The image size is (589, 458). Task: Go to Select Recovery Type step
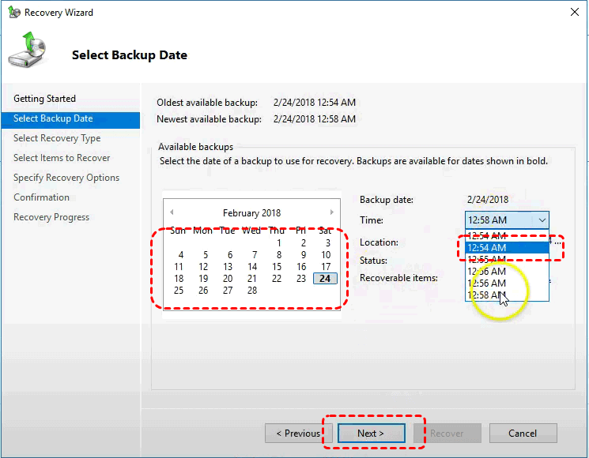[x=57, y=138]
